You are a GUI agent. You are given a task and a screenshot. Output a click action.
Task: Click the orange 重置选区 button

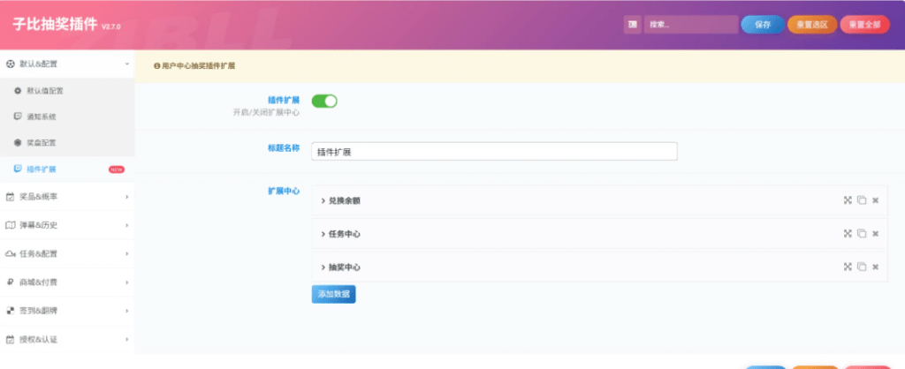(x=812, y=25)
